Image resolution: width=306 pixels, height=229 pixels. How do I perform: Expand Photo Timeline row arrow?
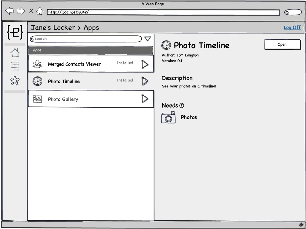[x=145, y=81]
